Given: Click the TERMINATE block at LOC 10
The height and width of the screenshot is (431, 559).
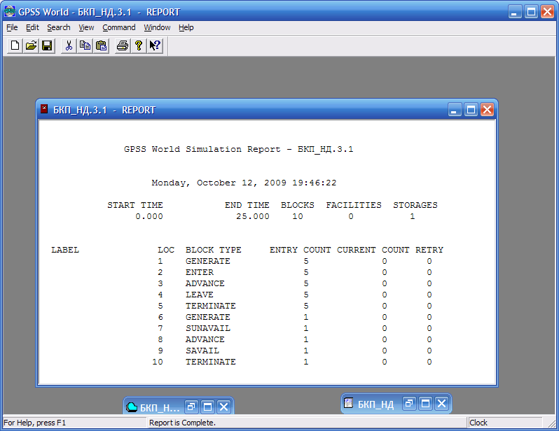Looking at the screenshot, I should [x=211, y=362].
